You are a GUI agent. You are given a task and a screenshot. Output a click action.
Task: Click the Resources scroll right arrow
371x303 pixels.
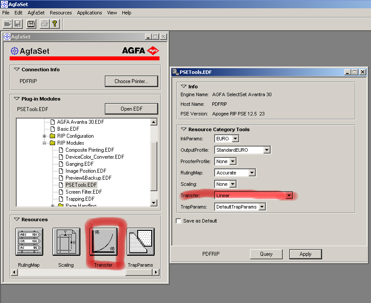pos(156,272)
